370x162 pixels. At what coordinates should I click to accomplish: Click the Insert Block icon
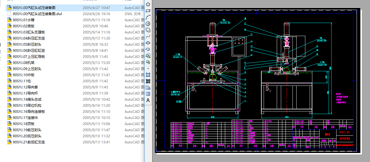coord(148,56)
